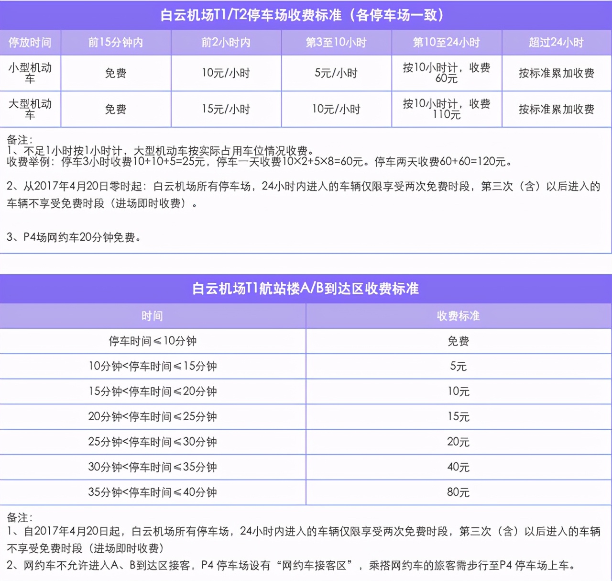Click the 10元/小时 cell for small vehicles
Viewport: 612px width, 581px height.
tap(226, 73)
